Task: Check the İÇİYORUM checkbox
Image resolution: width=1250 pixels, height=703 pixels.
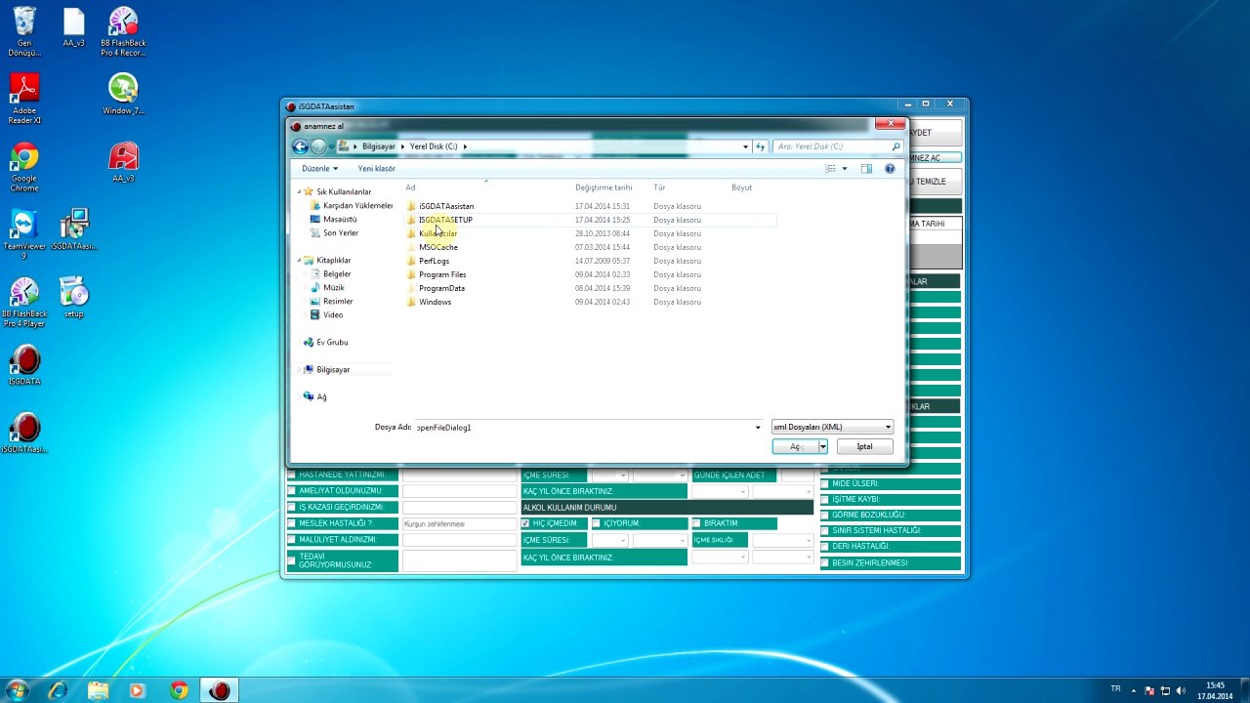Action: [x=597, y=523]
